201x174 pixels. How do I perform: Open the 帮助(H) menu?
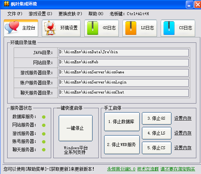(96, 14)
